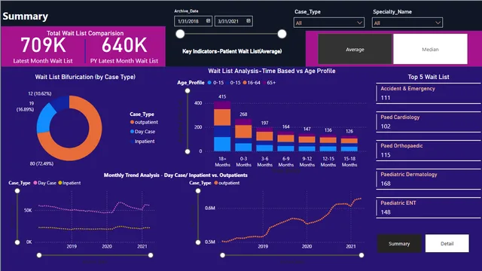Image resolution: width=482 pixels, height=271 pixels.
Task: Click the 0-3 Months stacked bar
Action: pos(243,135)
